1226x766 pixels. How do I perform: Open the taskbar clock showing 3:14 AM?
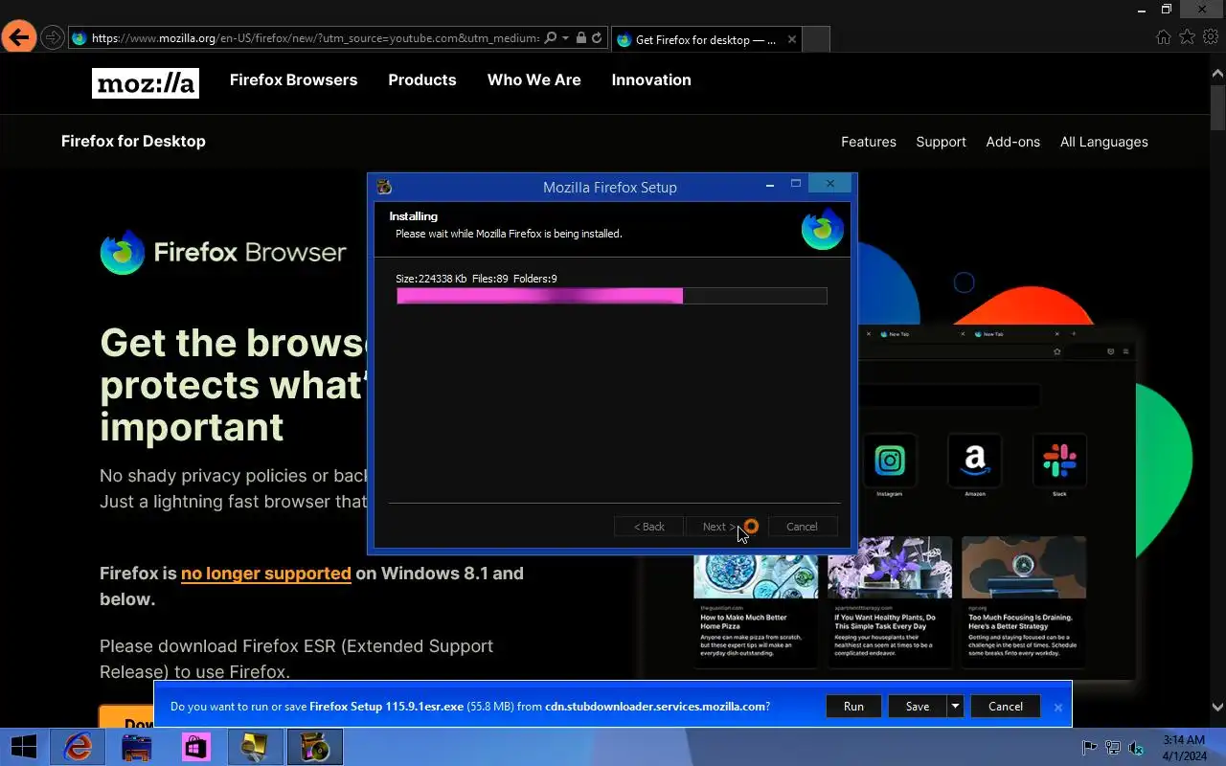[x=1184, y=748]
